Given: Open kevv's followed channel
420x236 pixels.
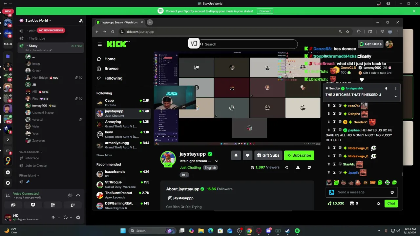Looking at the screenshot, I should (x=123, y=134).
